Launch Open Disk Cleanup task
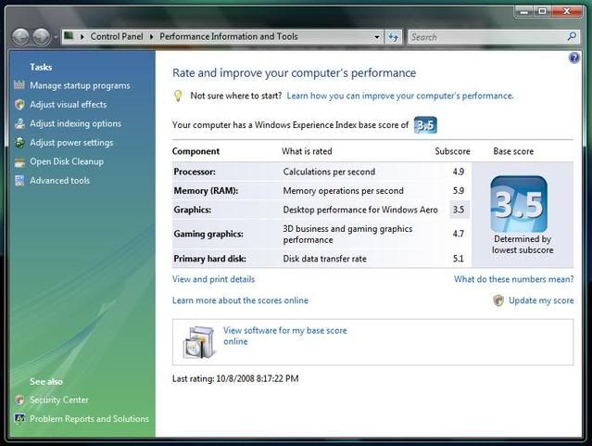 pyautogui.click(x=67, y=161)
